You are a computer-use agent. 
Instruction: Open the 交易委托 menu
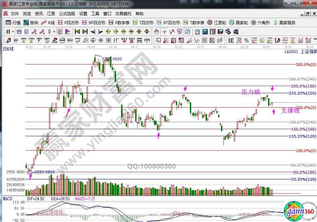123,14
